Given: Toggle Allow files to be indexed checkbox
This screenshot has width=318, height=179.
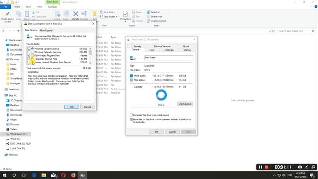Looking at the screenshot, I should [131, 120].
